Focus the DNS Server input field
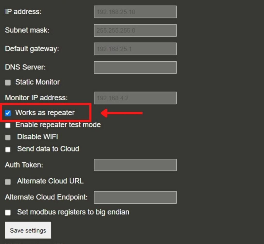 (x=135, y=67)
